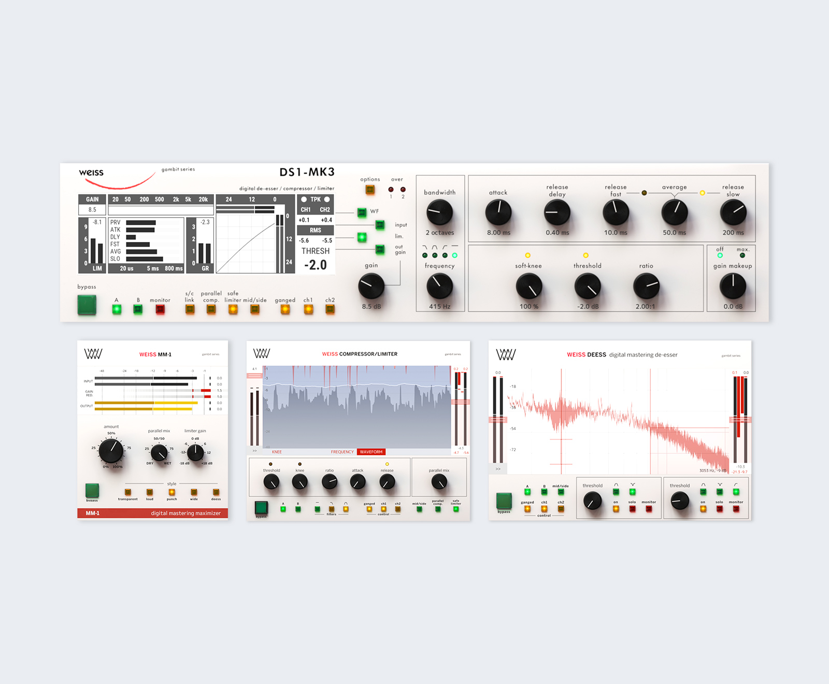Click the MM-1 'amount' knob
Image resolution: width=829 pixels, height=684 pixels.
111,450
